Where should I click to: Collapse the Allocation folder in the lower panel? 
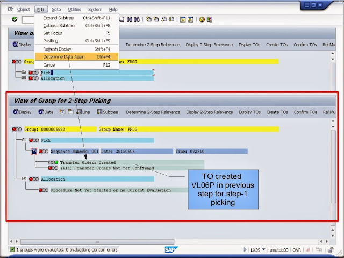point(24,178)
